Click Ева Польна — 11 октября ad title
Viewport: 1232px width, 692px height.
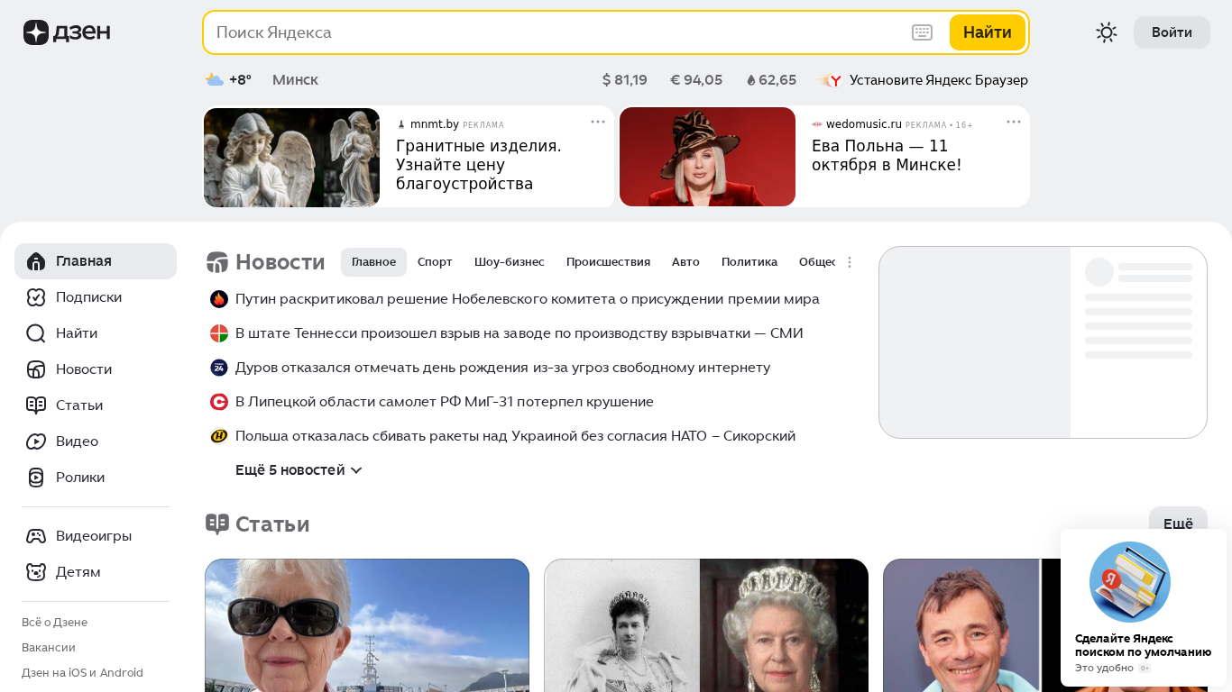[x=887, y=156]
